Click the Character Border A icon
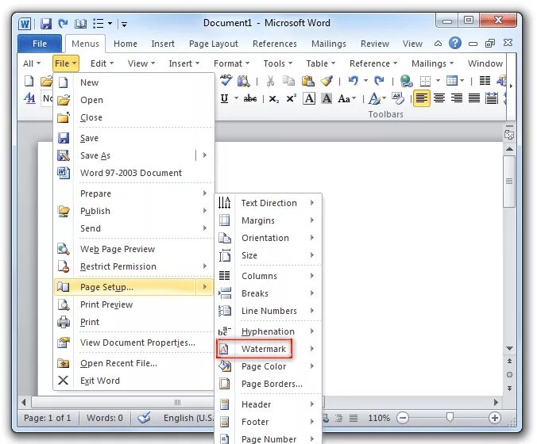 click(309, 99)
